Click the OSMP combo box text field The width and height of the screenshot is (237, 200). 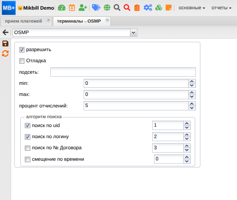[71, 33]
